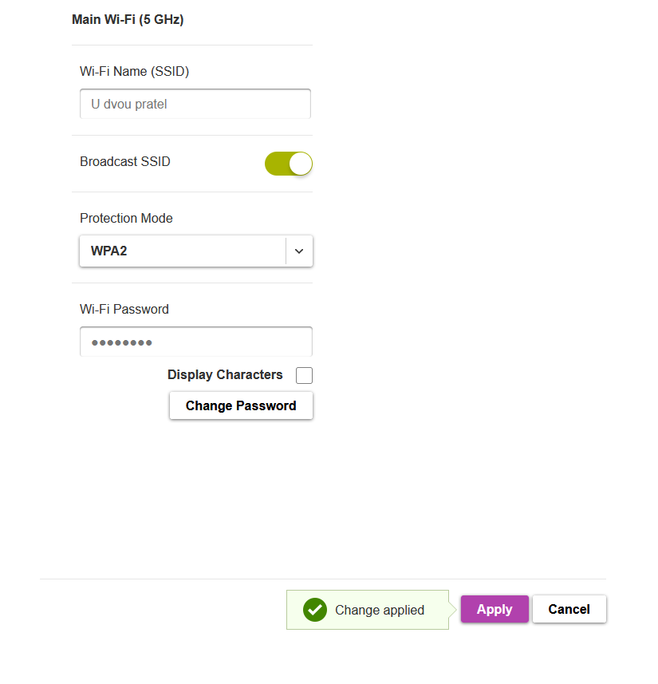Focus the Wi-Fi Password field

pos(195,342)
